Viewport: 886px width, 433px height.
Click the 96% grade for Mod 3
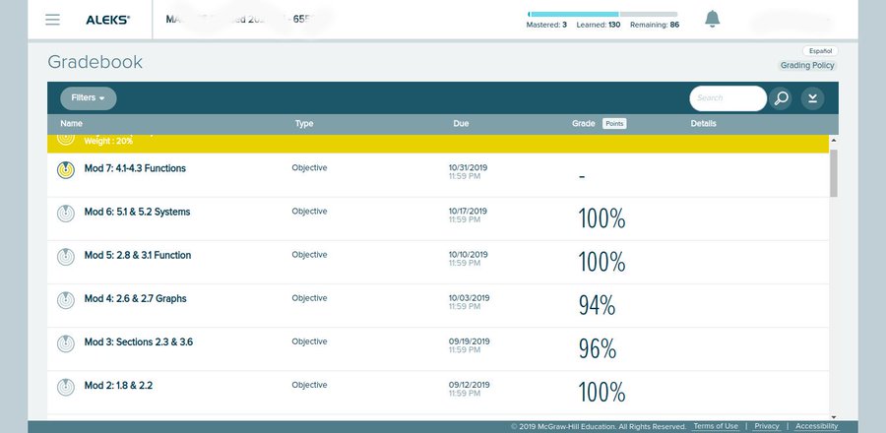598,349
